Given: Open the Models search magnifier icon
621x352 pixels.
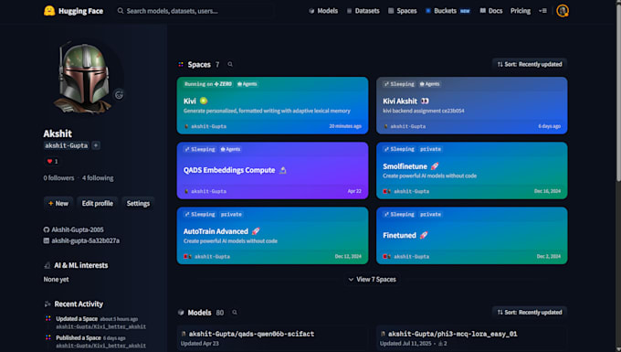Looking at the screenshot, I should coord(235,313).
